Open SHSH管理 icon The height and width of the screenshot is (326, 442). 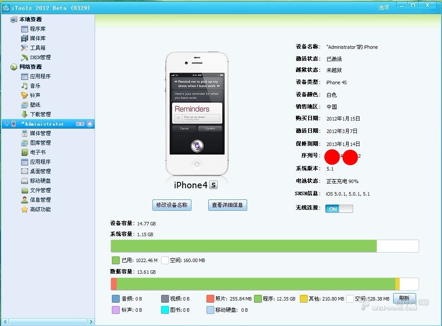25,57
